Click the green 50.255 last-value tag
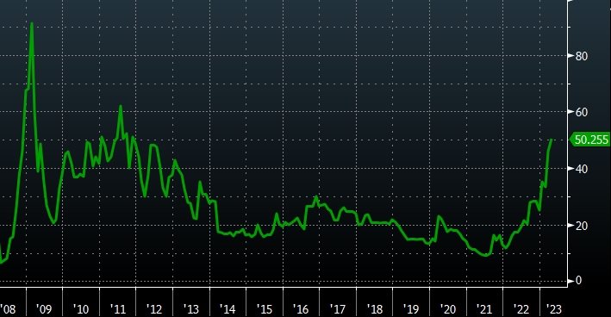This screenshot has height=317, width=611. (590, 140)
